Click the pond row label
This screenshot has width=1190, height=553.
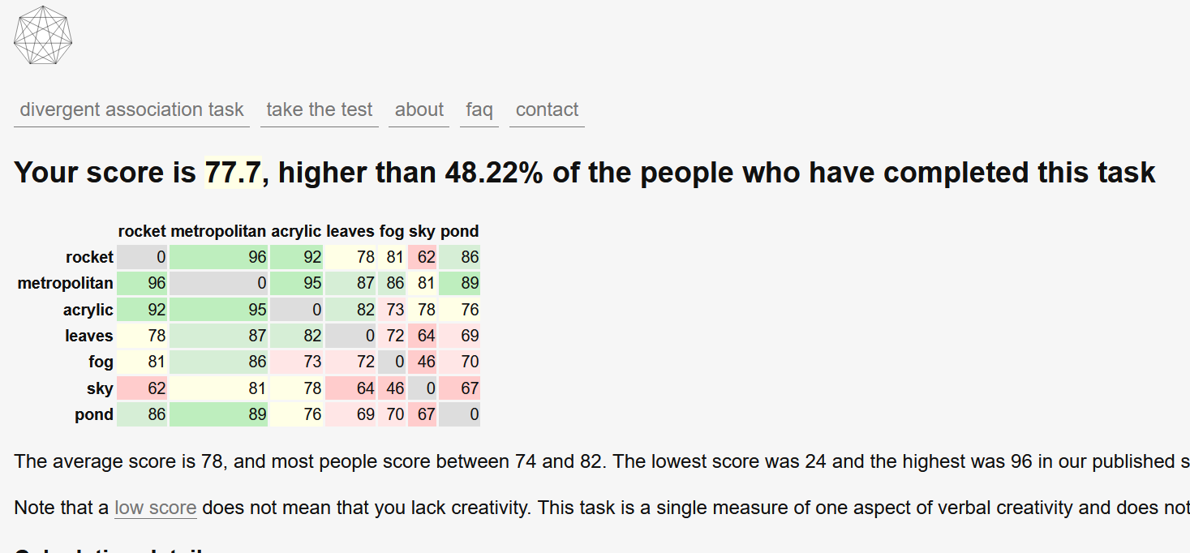94,414
